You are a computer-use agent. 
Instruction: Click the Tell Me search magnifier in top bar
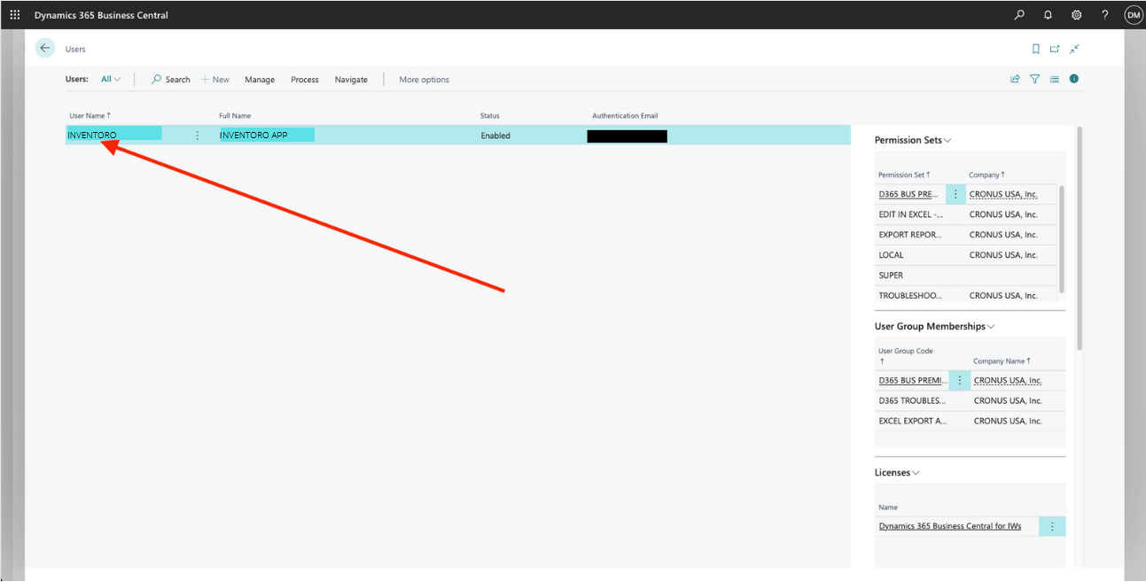(x=1019, y=15)
